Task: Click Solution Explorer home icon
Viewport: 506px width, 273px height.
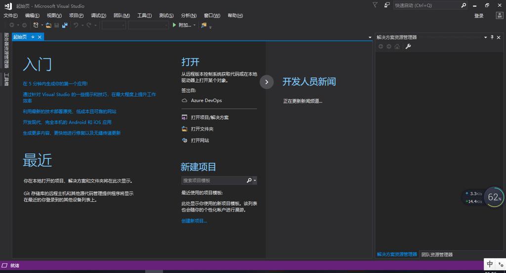Action: [x=397, y=46]
